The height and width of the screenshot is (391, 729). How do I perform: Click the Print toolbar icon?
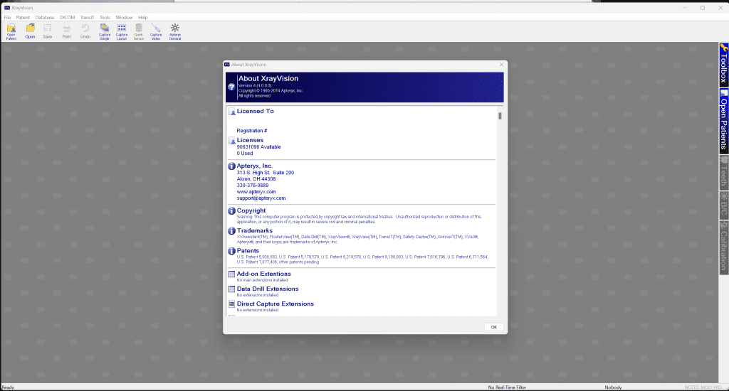[x=66, y=31]
